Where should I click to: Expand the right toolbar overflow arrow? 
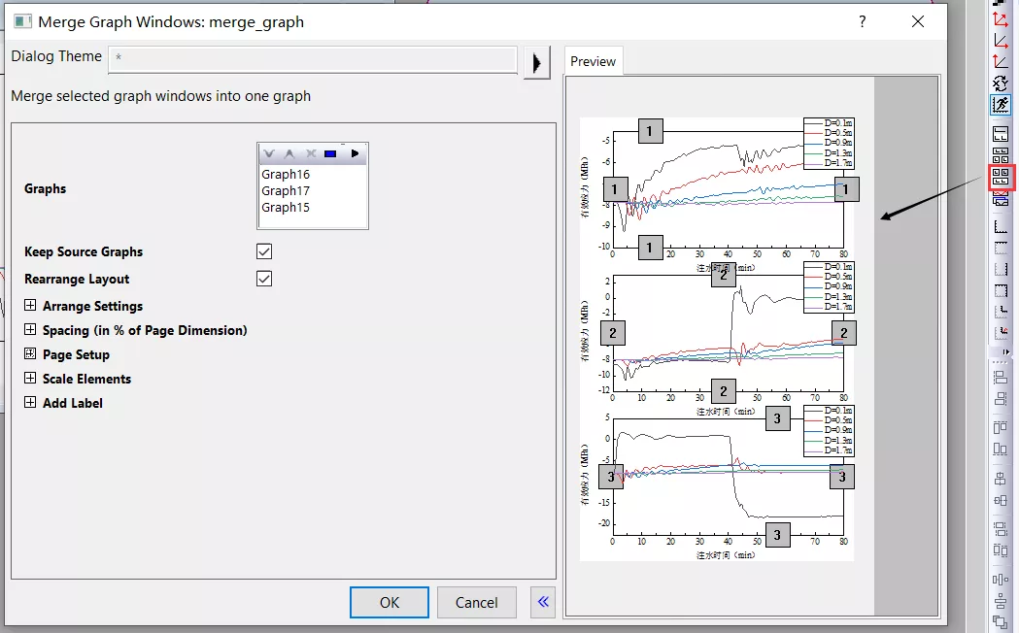[x=1006, y=351]
